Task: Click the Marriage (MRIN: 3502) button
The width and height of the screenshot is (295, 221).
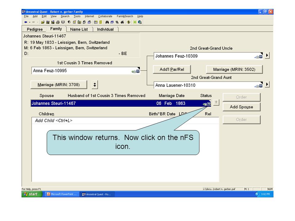Action: pyautogui.click(x=234, y=69)
